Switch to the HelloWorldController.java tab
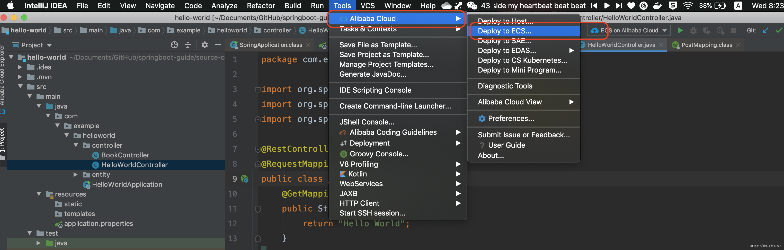Image resolution: width=784 pixels, height=250 pixels. pos(621,45)
